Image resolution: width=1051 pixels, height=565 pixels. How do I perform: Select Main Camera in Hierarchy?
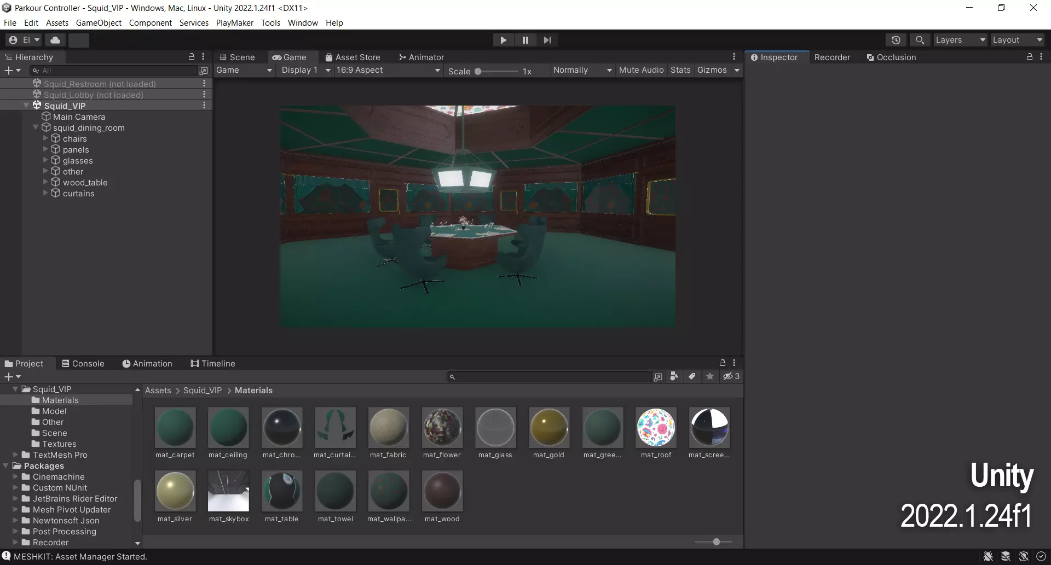pyautogui.click(x=79, y=117)
